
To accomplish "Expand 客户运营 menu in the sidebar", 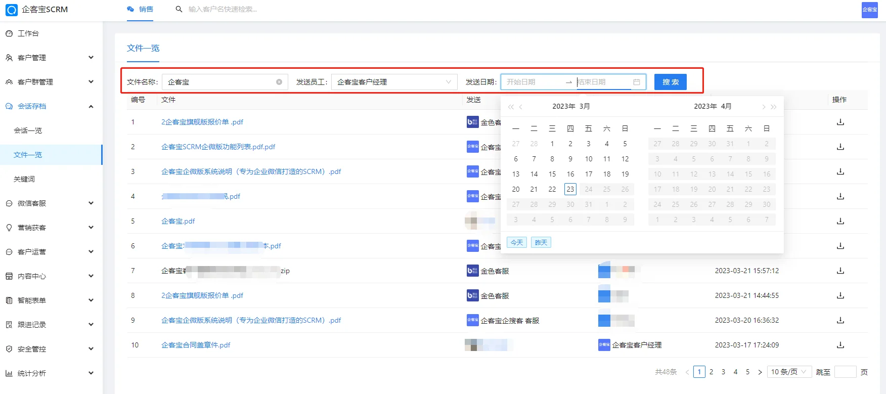I will (51, 252).
